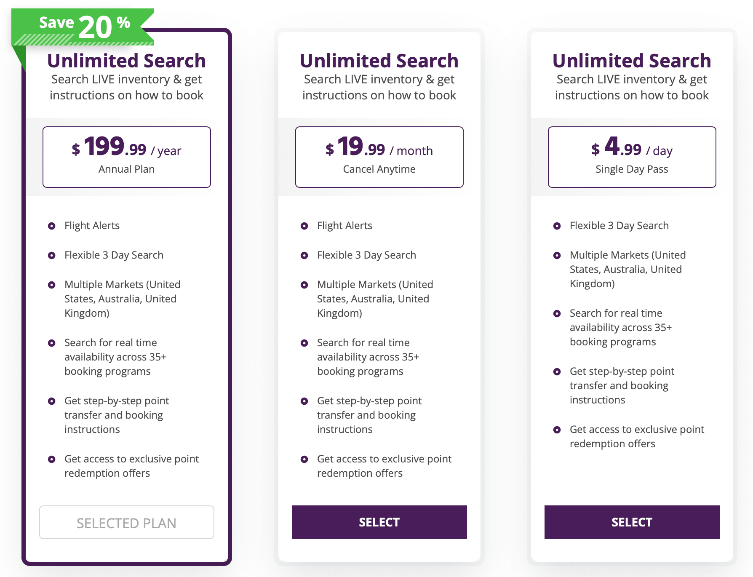Click bullet beside Multiple Markets in monthly plan
Screen dimensions: 753x577
(x=304, y=285)
